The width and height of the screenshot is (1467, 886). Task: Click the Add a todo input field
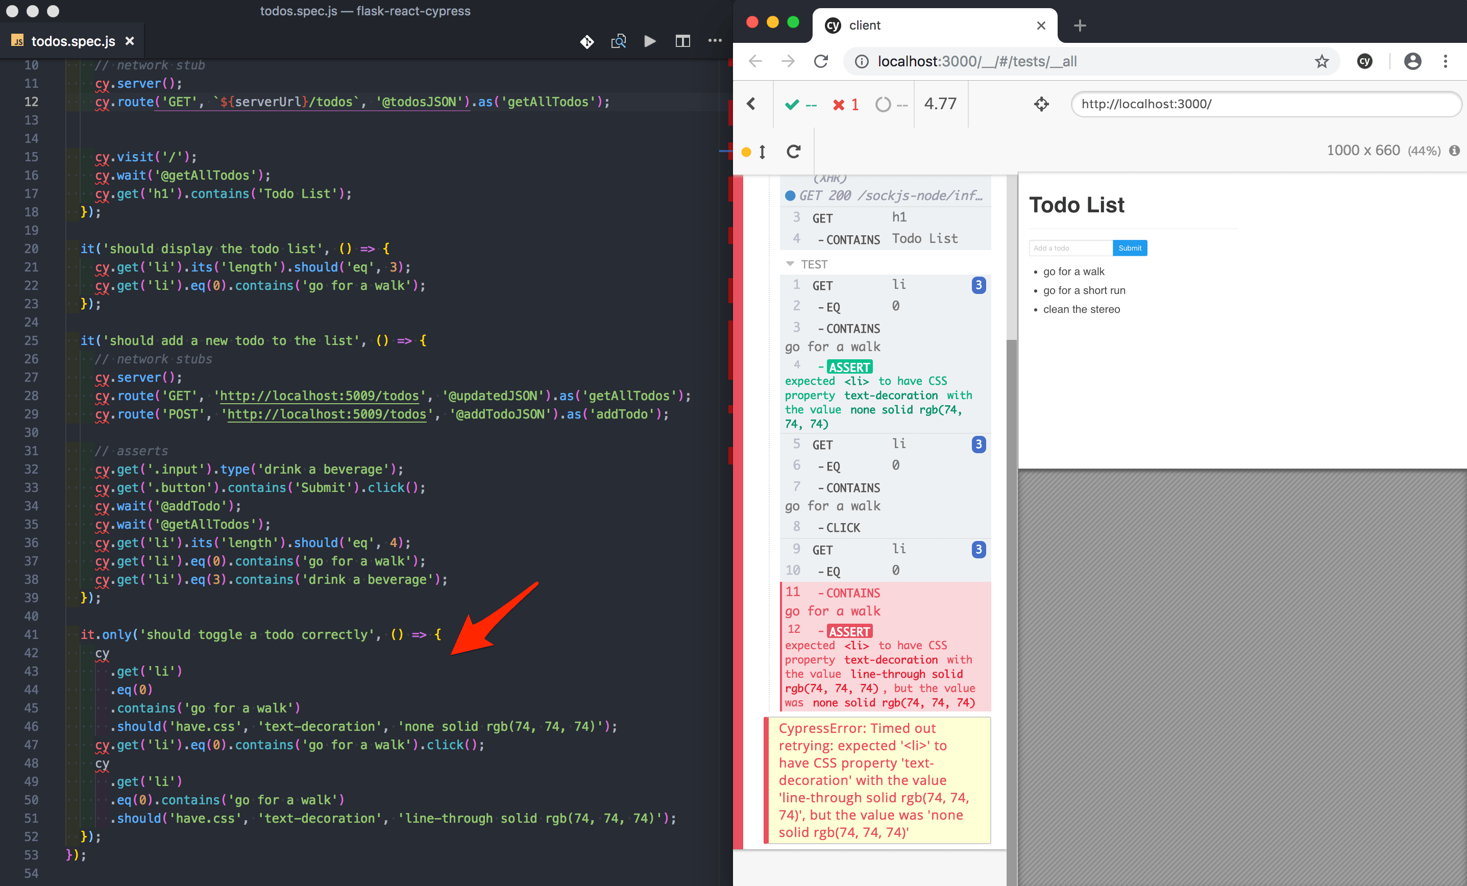[1070, 248]
